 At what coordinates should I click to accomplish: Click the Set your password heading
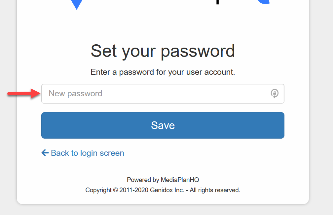click(163, 51)
